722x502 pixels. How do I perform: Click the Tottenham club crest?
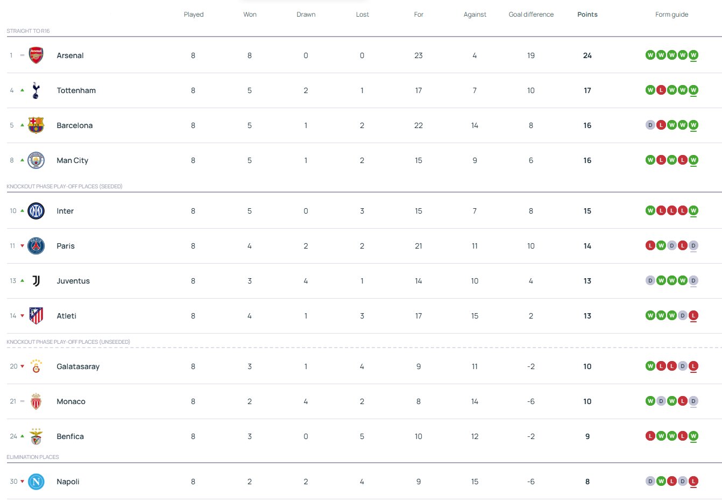(36, 90)
